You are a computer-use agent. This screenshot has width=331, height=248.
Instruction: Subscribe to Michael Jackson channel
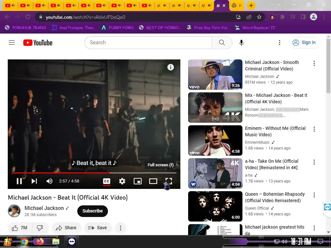tap(92, 211)
